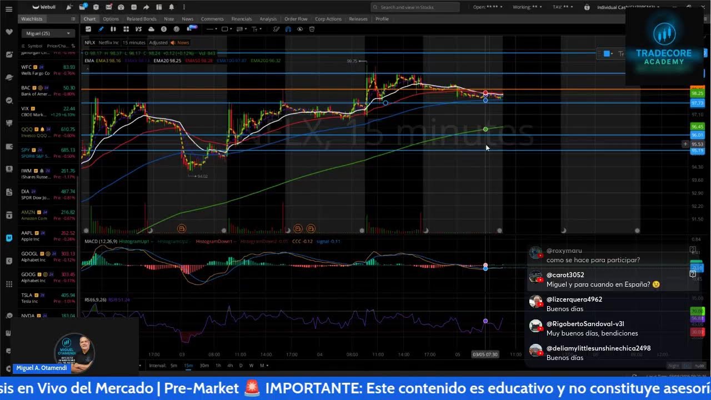Screen dimensions: 711x400
Task: Click the heart favorites icon in left sidebar
Action: pyautogui.click(x=9, y=32)
